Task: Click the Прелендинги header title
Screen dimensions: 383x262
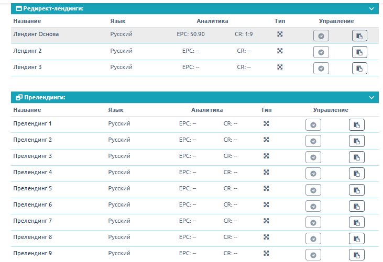Action: coord(45,97)
